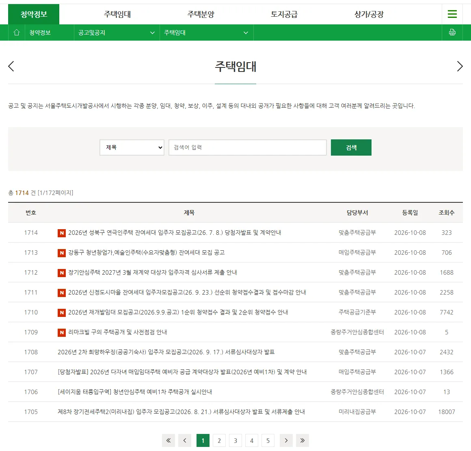Click the printer icon
The height and width of the screenshot is (451, 471).
point(452,32)
